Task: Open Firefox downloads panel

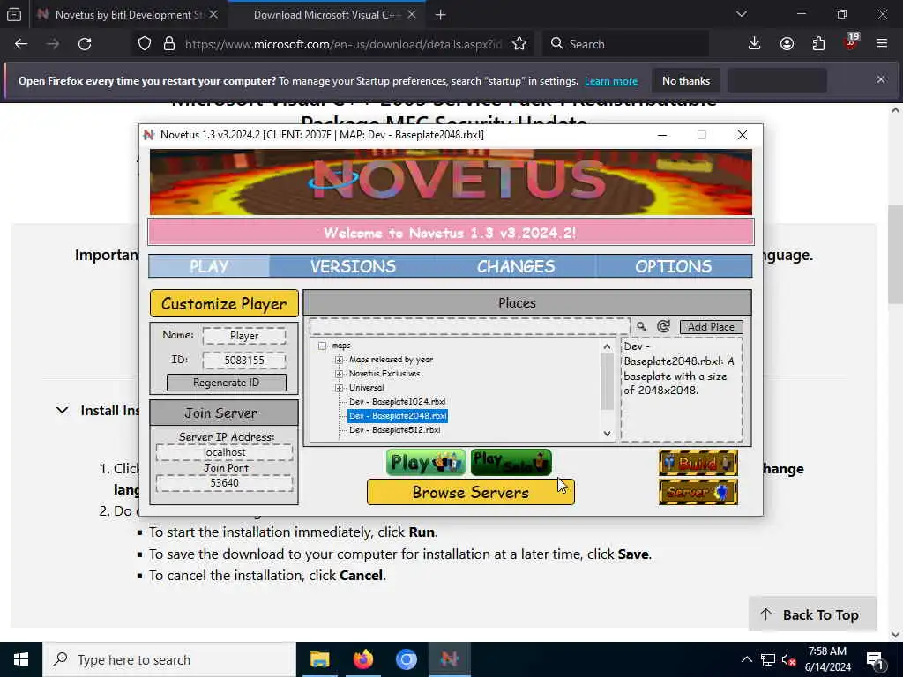Action: [754, 44]
